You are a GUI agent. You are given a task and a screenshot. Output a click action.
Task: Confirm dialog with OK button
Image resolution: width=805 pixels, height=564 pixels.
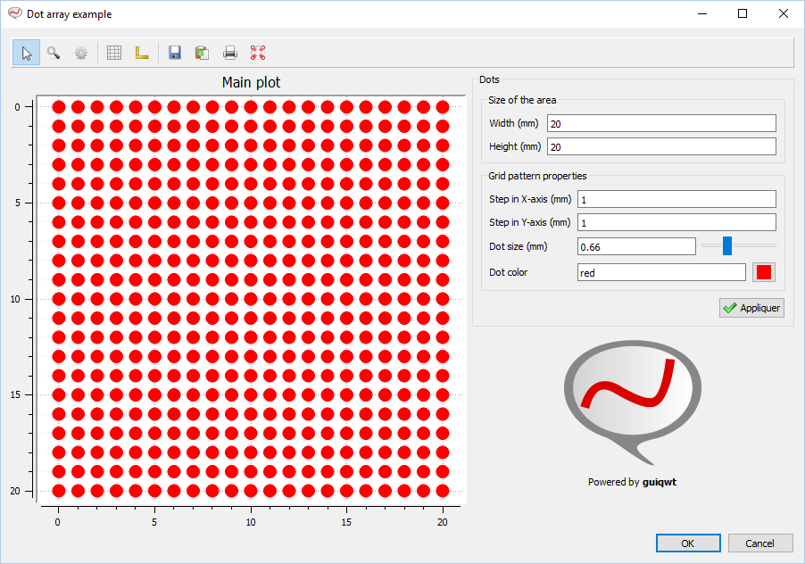pyautogui.click(x=688, y=543)
